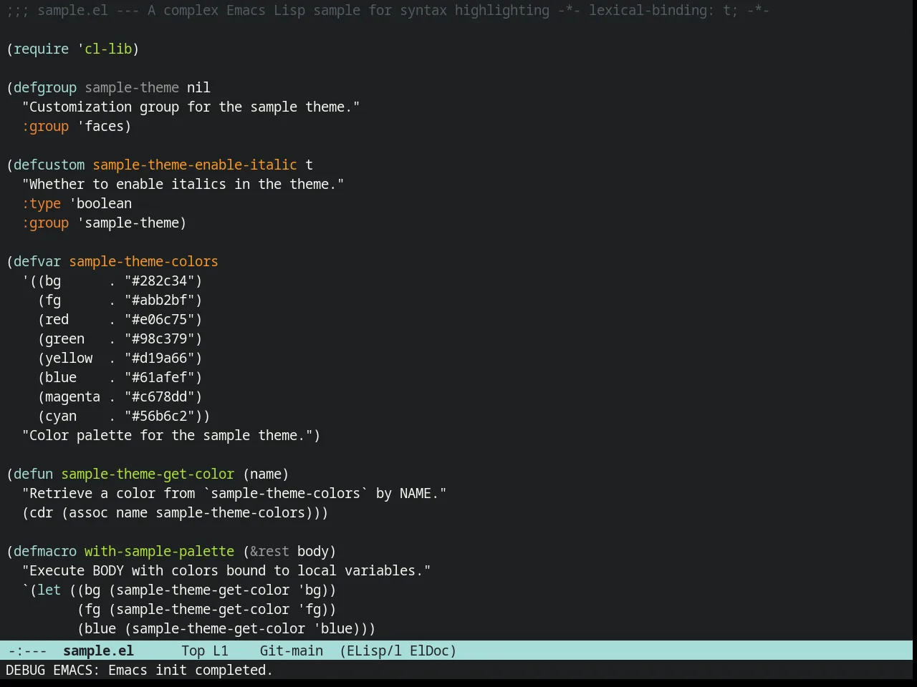Click 'sample-theme-colors' after defvar
917x687 pixels.
pos(143,261)
